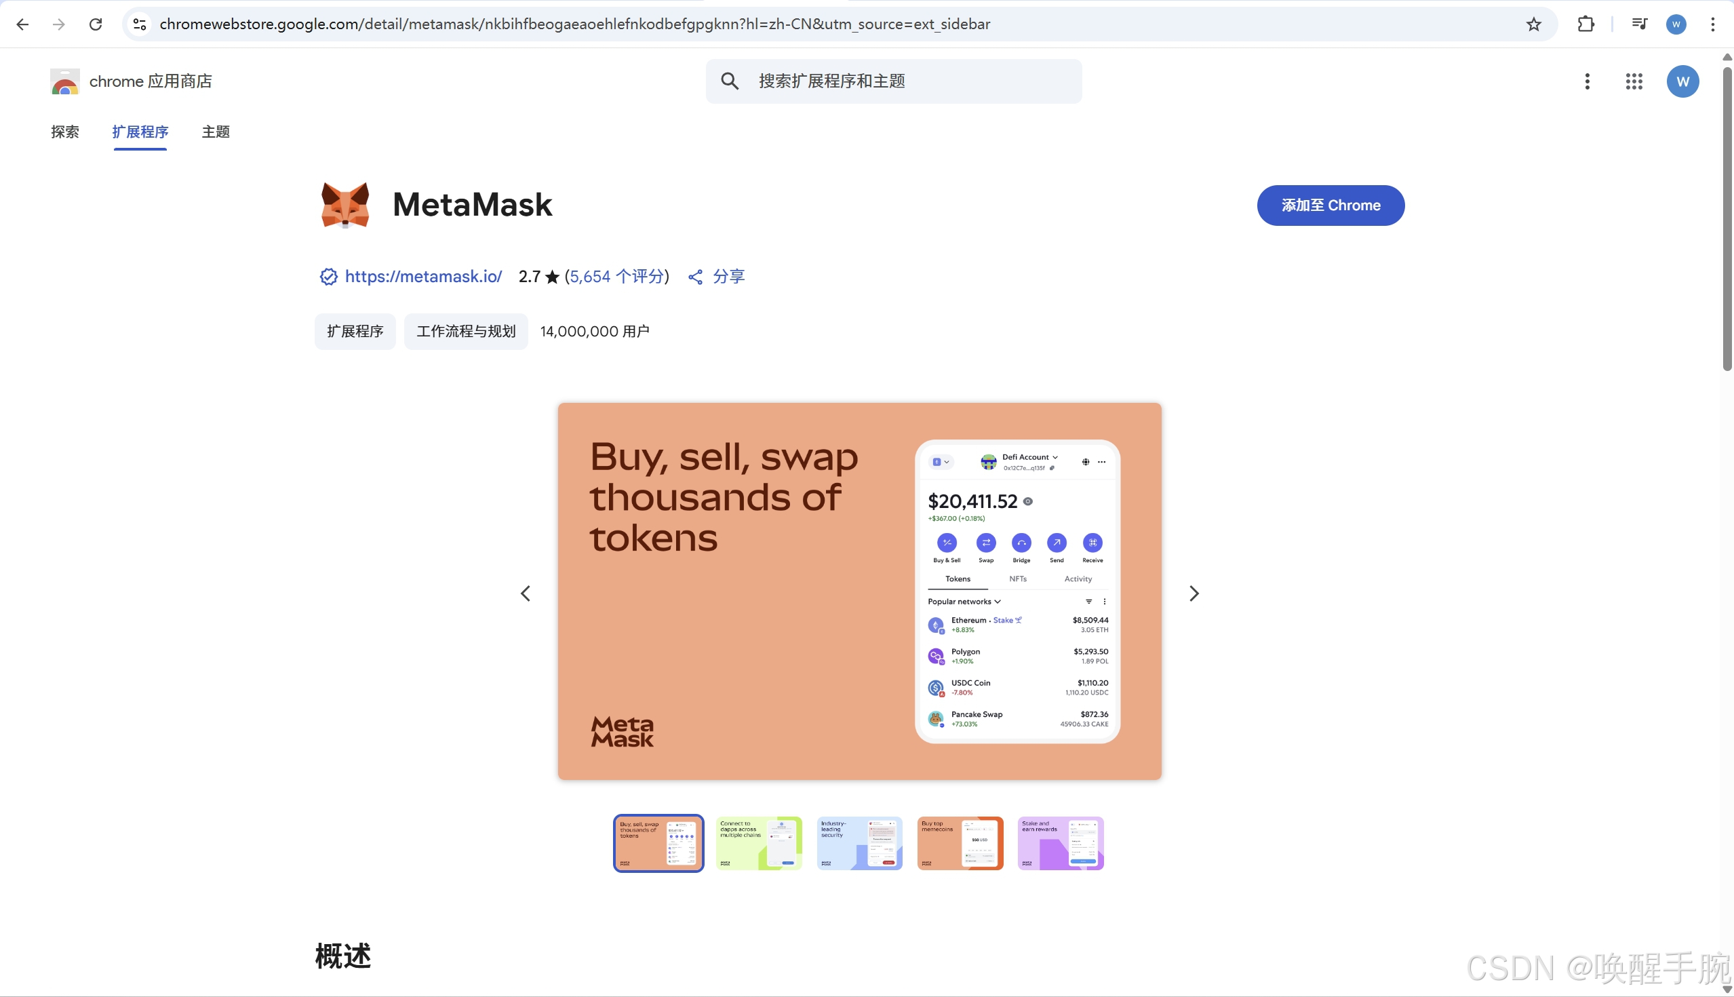Select the 工作流程与规划 category chip
This screenshot has height=997, width=1734.
(x=466, y=332)
